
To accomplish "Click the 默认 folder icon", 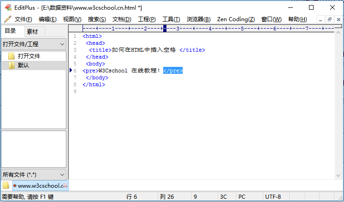I will [12, 65].
